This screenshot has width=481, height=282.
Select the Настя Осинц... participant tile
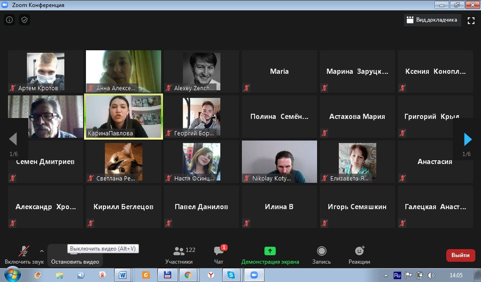201,162
